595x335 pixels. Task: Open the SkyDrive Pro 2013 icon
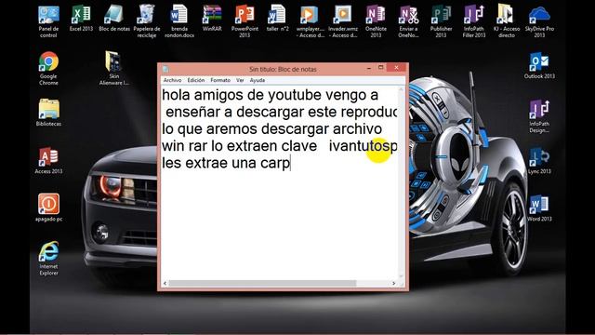(539, 21)
